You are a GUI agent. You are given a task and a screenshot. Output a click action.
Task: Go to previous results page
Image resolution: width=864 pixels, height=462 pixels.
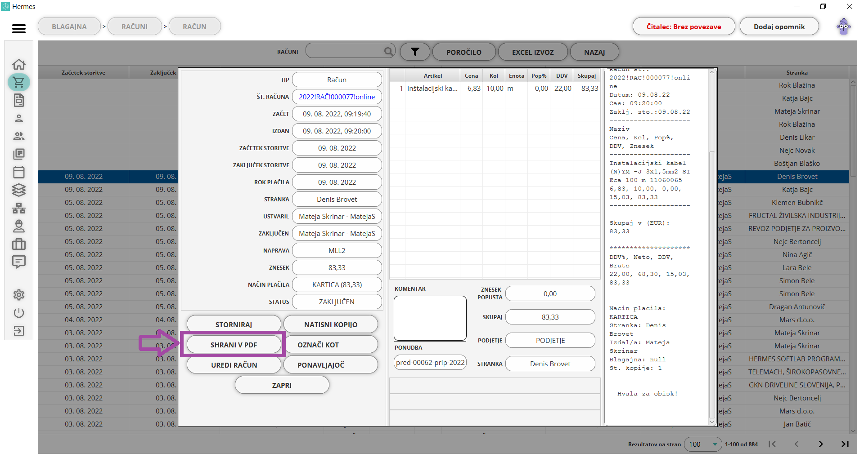point(796,444)
